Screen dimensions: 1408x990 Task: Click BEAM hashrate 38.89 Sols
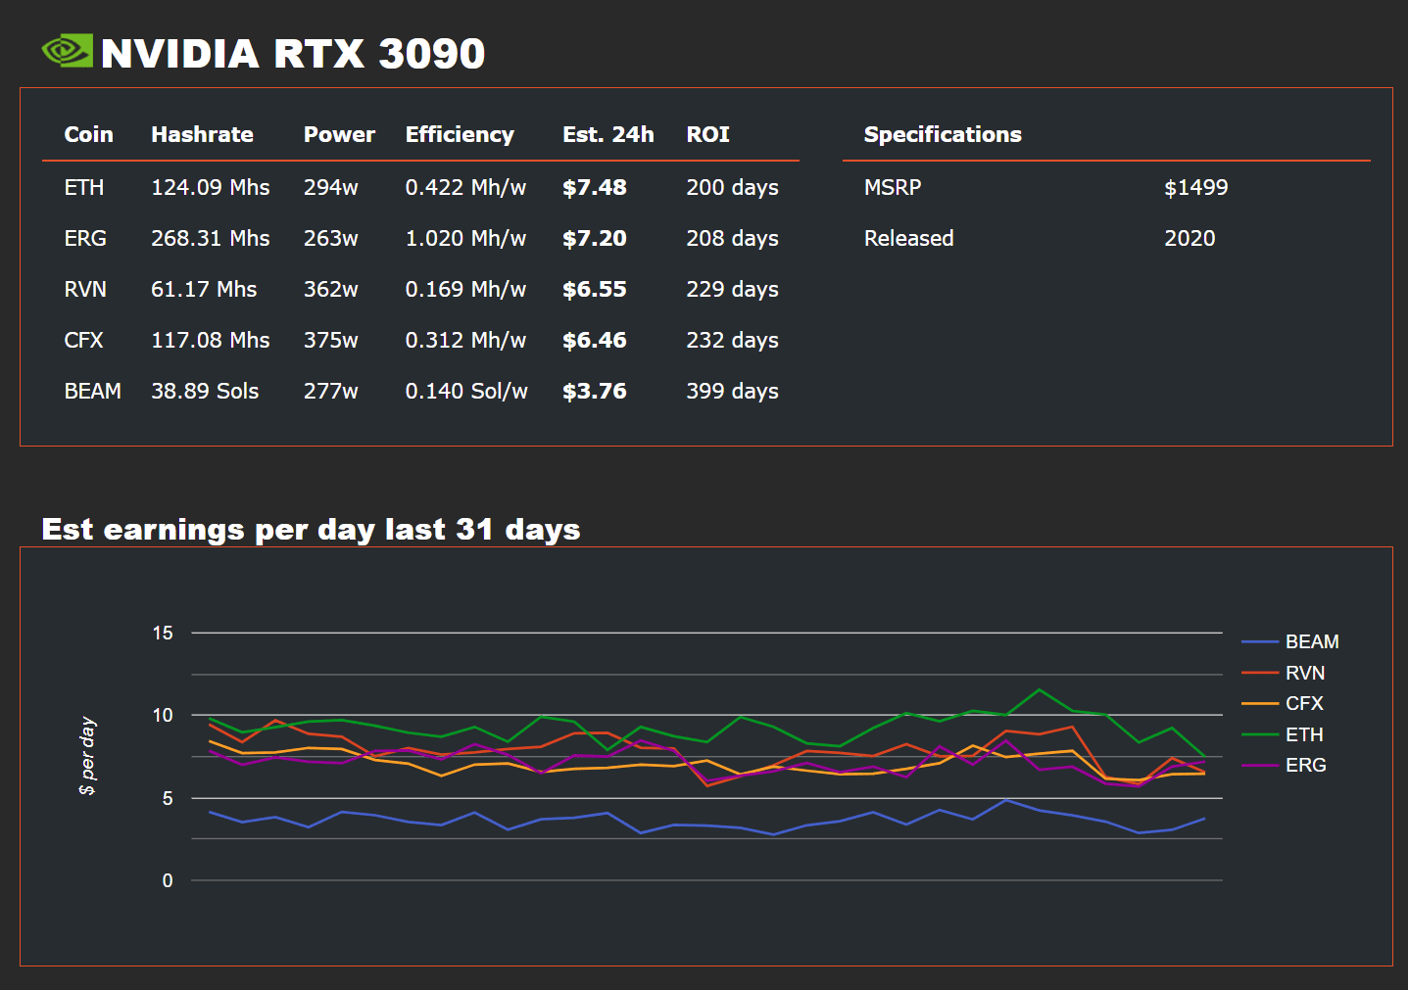[205, 391]
